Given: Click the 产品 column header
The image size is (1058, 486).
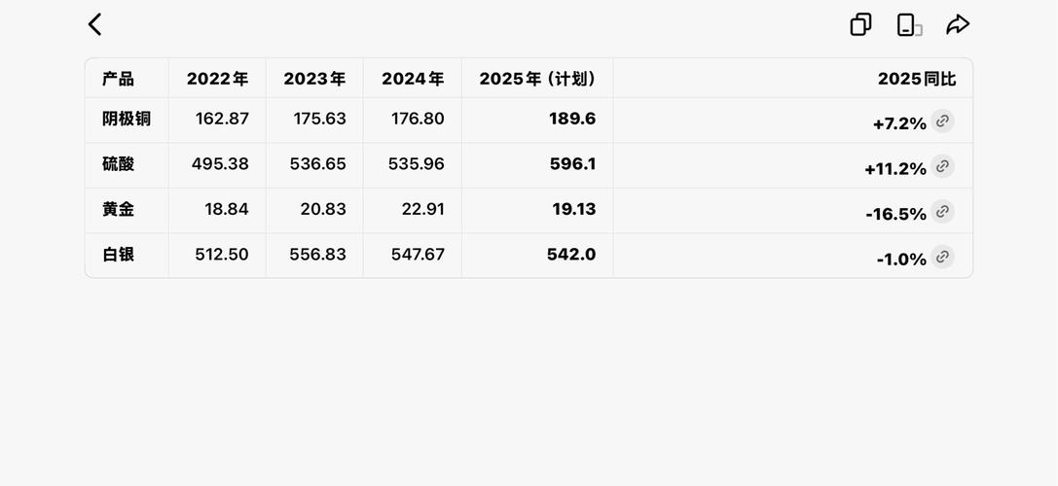Looking at the screenshot, I should click(118, 79).
